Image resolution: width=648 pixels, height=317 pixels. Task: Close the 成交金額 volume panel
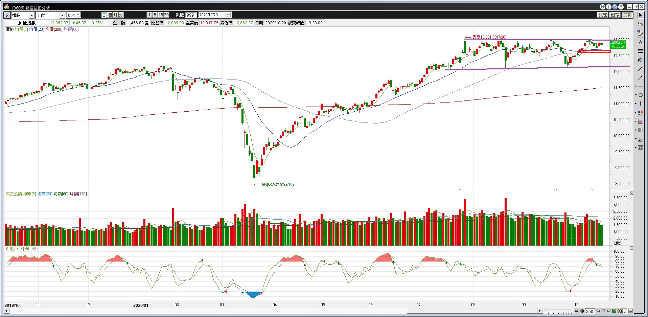coord(631,193)
